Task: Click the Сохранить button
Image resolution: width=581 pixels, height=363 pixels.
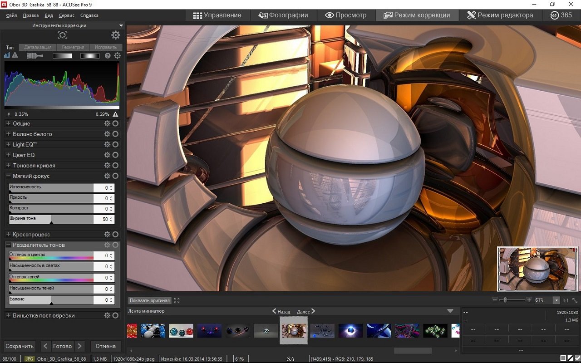Action: point(20,346)
